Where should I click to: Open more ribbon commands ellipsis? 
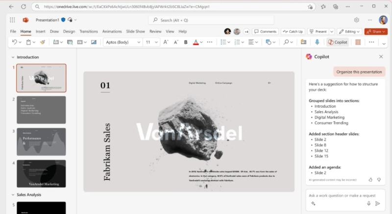click(x=371, y=42)
